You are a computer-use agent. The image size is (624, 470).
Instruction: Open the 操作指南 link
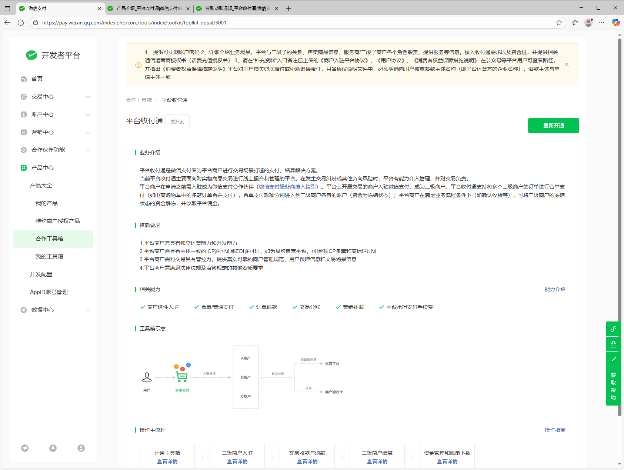tap(555, 430)
